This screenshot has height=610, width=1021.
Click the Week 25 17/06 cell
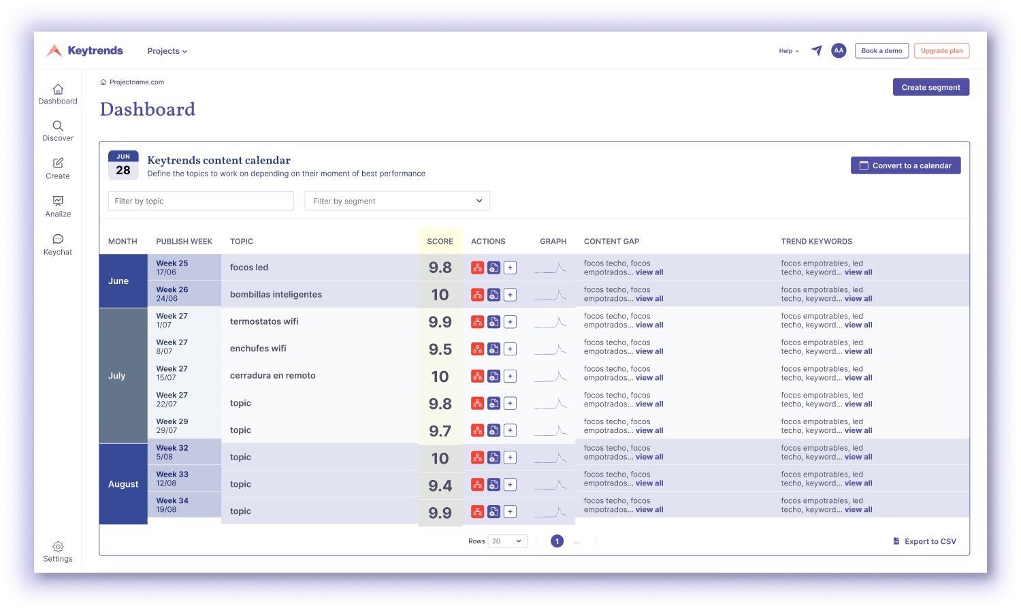[x=184, y=268]
